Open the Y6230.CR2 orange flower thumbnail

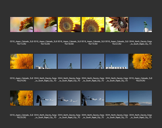click(x=22, y=98)
